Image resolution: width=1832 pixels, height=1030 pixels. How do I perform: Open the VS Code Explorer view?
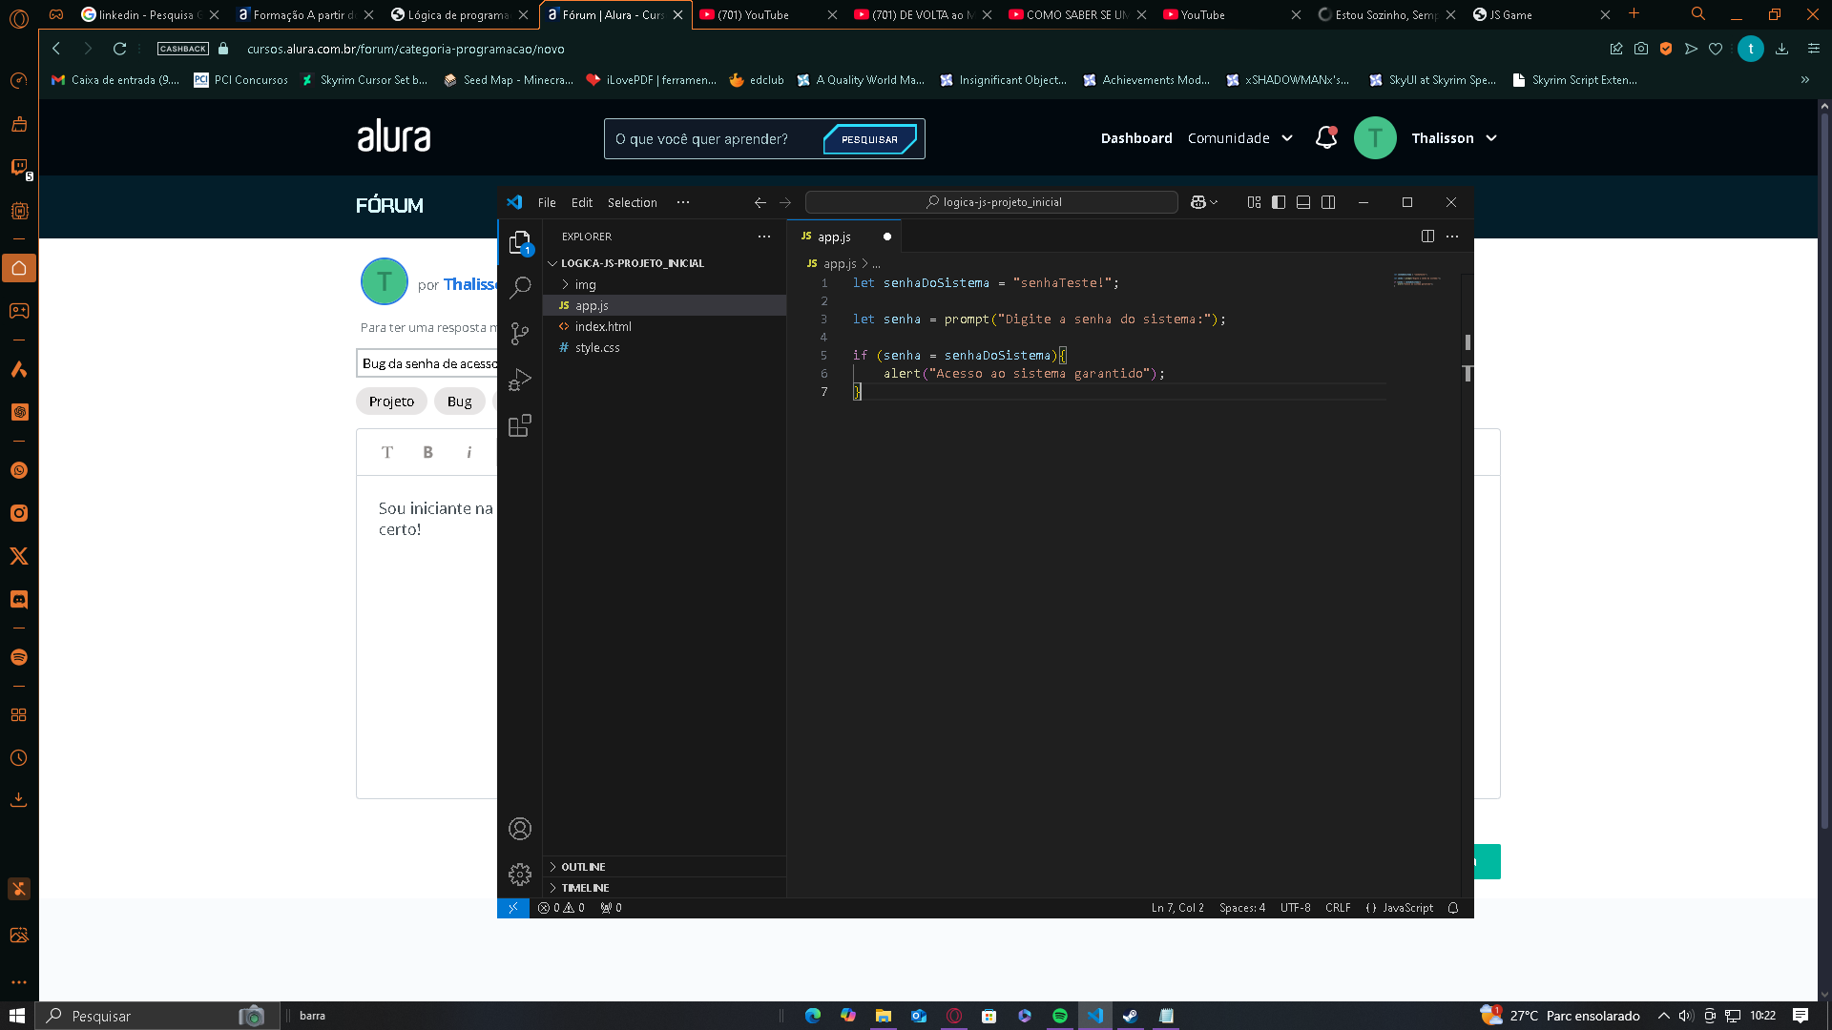[x=520, y=242]
